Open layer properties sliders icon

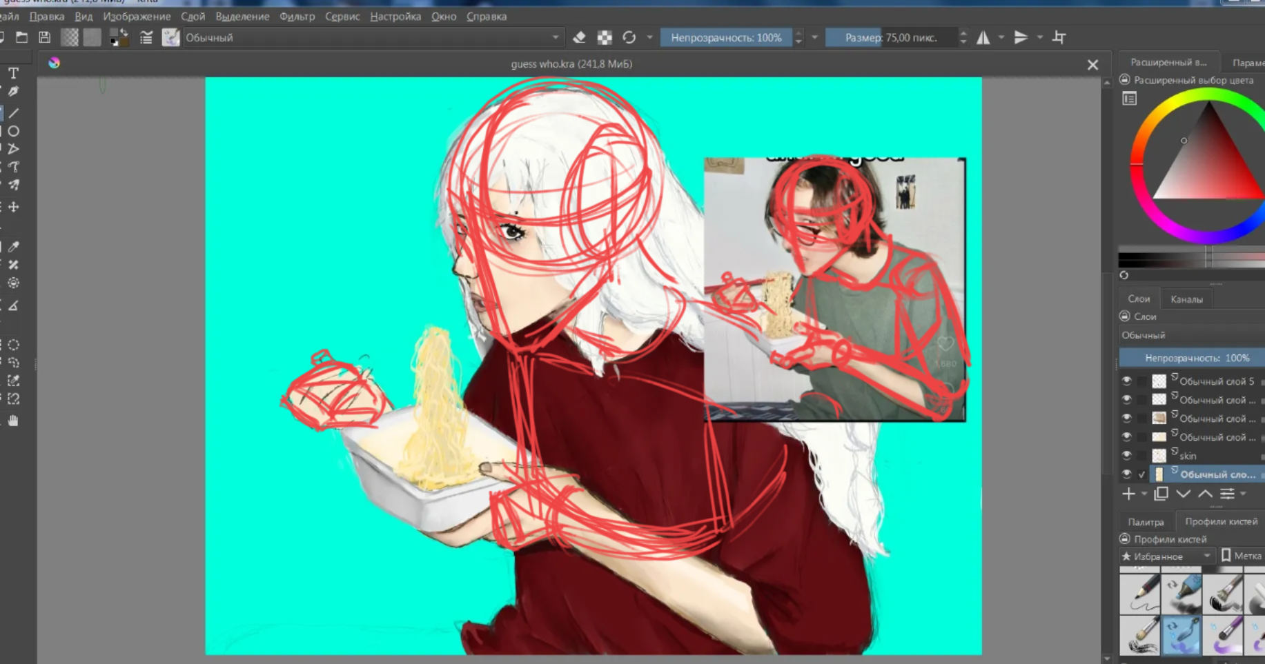click(x=1227, y=494)
